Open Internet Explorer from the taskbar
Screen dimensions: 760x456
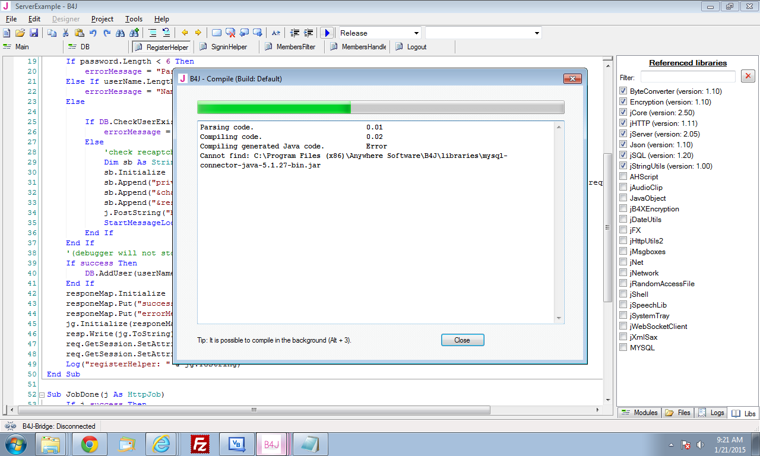(162, 444)
